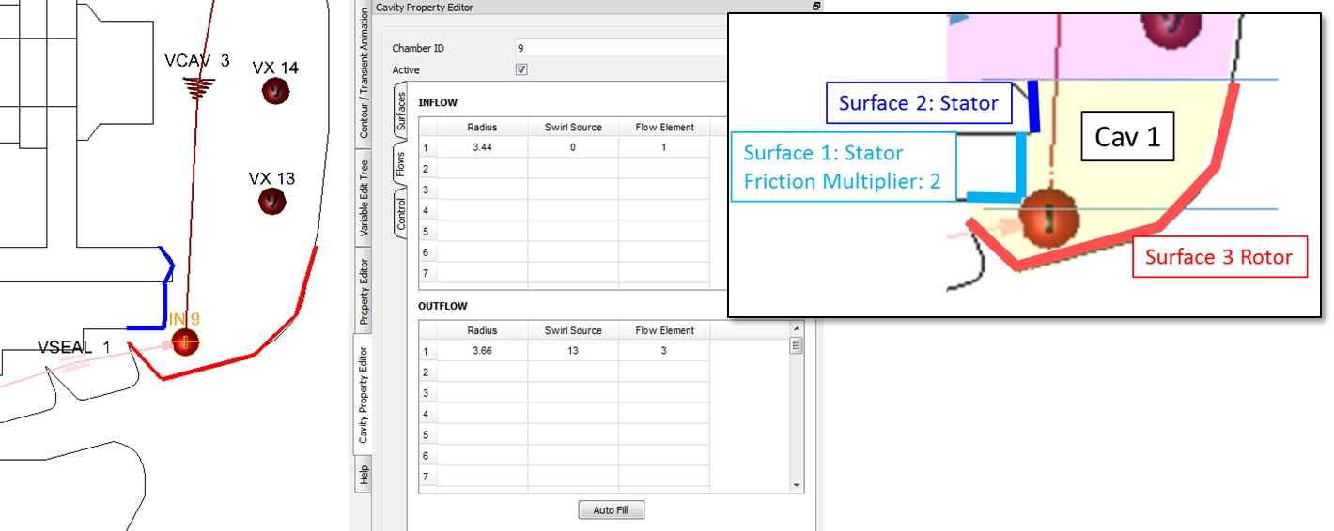1334x531 pixels.
Task: Click the IN 9 inlet node
Action: (185, 342)
